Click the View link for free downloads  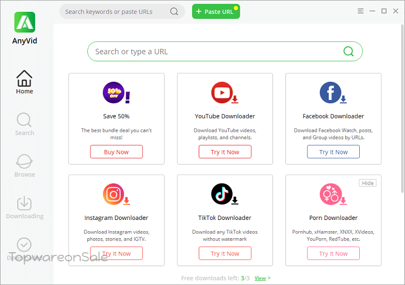point(260,278)
